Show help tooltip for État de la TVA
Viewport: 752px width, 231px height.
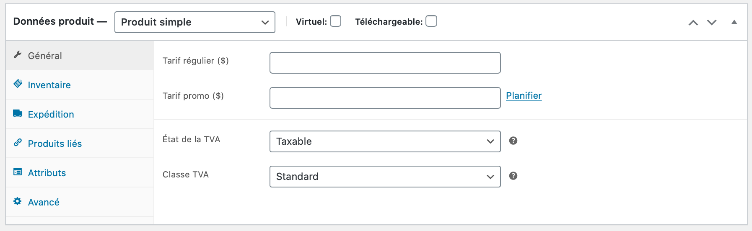point(513,141)
